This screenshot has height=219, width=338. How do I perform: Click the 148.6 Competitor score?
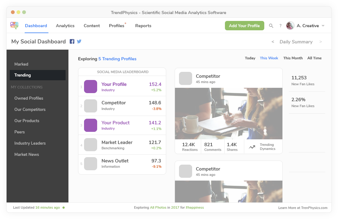click(155, 103)
